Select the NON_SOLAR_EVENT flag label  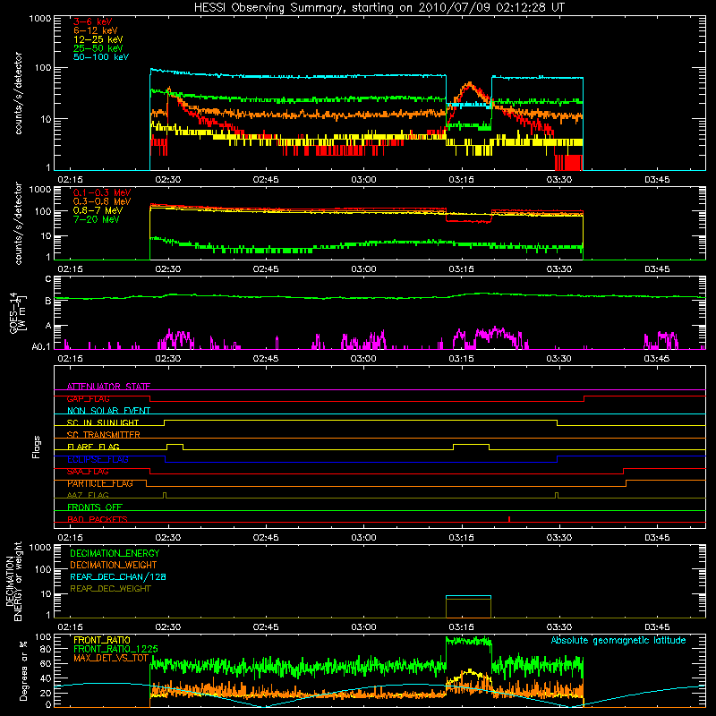pos(108,411)
